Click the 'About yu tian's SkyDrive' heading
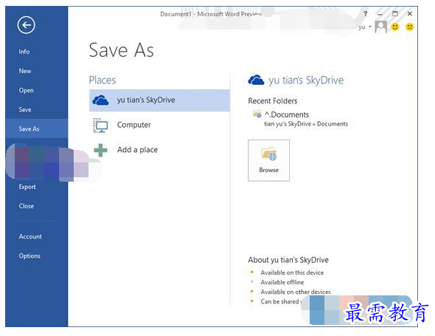The height and width of the screenshot is (336, 435). point(288,260)
